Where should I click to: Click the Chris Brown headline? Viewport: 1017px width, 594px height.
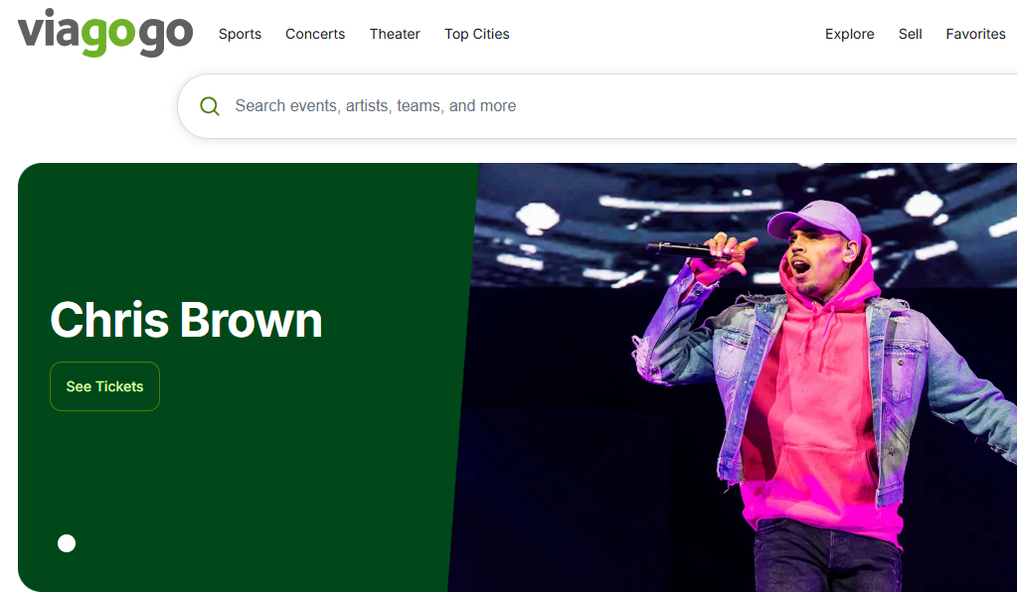[186, 320]
